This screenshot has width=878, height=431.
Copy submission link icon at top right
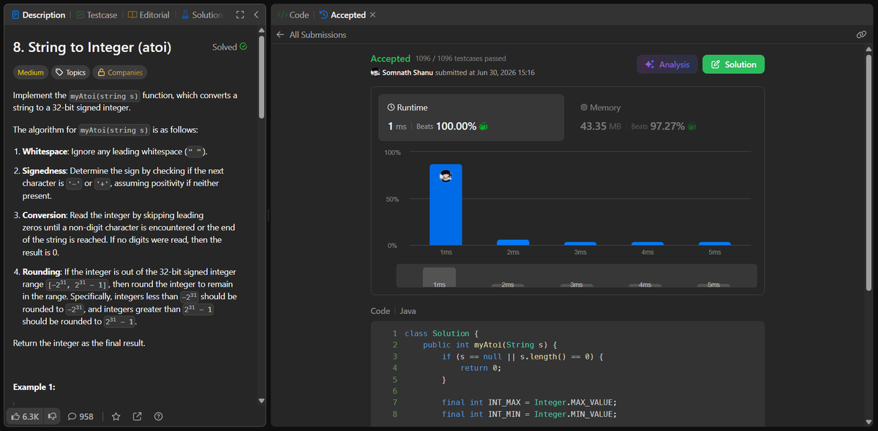861,34
